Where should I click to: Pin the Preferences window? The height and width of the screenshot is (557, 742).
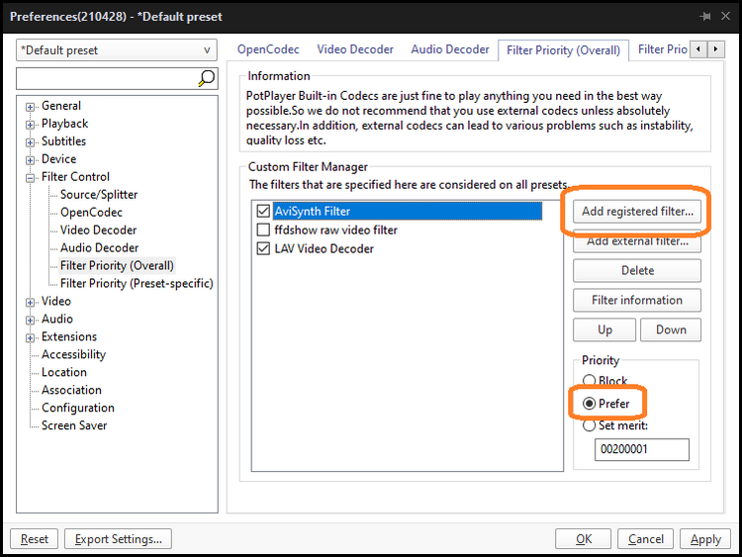tap(705, 17)
